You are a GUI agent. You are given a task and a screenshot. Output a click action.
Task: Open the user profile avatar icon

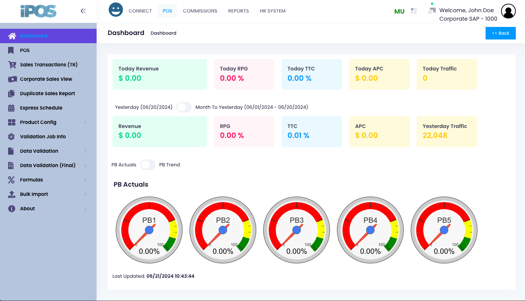[508, 11]
